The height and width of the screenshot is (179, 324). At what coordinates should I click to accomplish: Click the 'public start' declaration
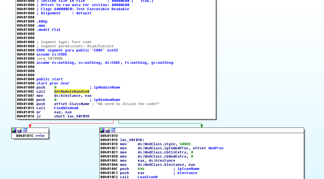point(49,79)
